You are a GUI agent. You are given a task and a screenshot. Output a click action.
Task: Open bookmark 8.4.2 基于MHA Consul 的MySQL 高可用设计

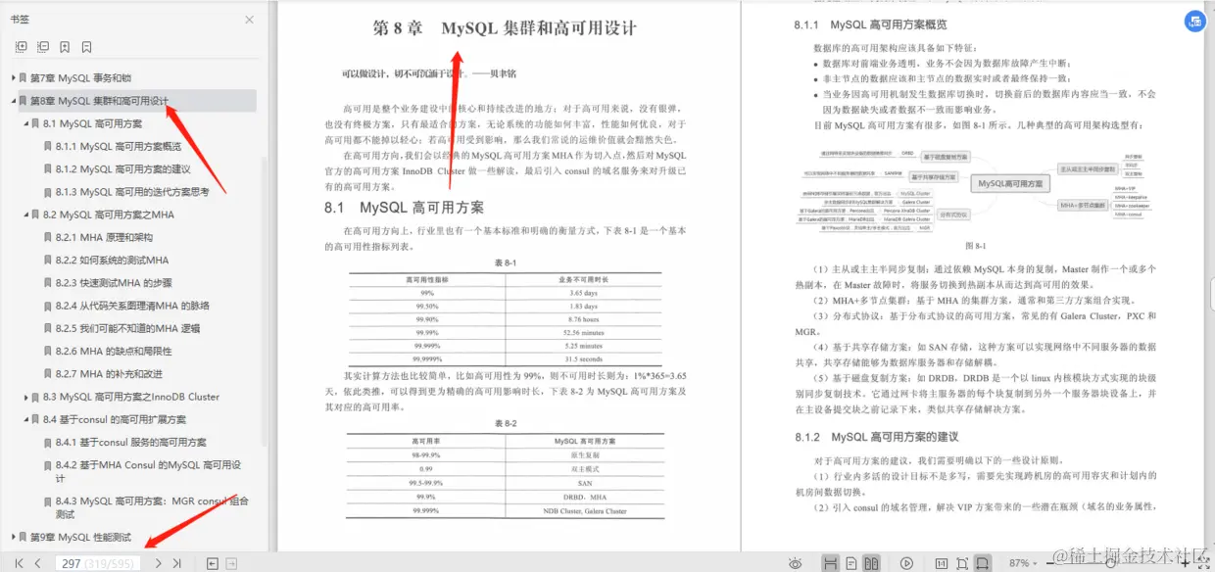(148, 471)
